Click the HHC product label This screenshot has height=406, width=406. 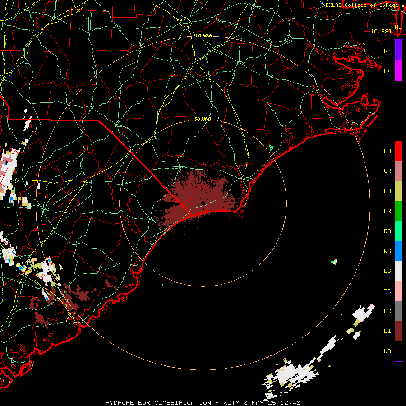point(396,27)
